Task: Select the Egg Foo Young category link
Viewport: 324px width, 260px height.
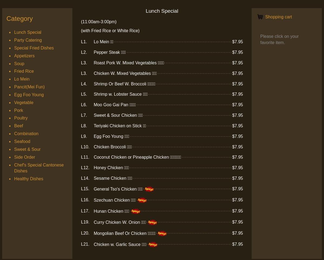Action: 29,95
